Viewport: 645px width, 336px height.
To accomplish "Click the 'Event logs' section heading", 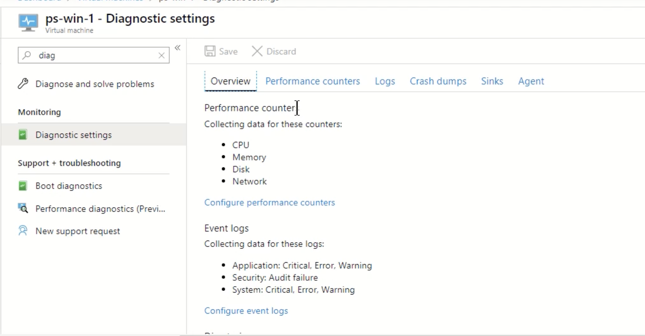I will [226, 228].
